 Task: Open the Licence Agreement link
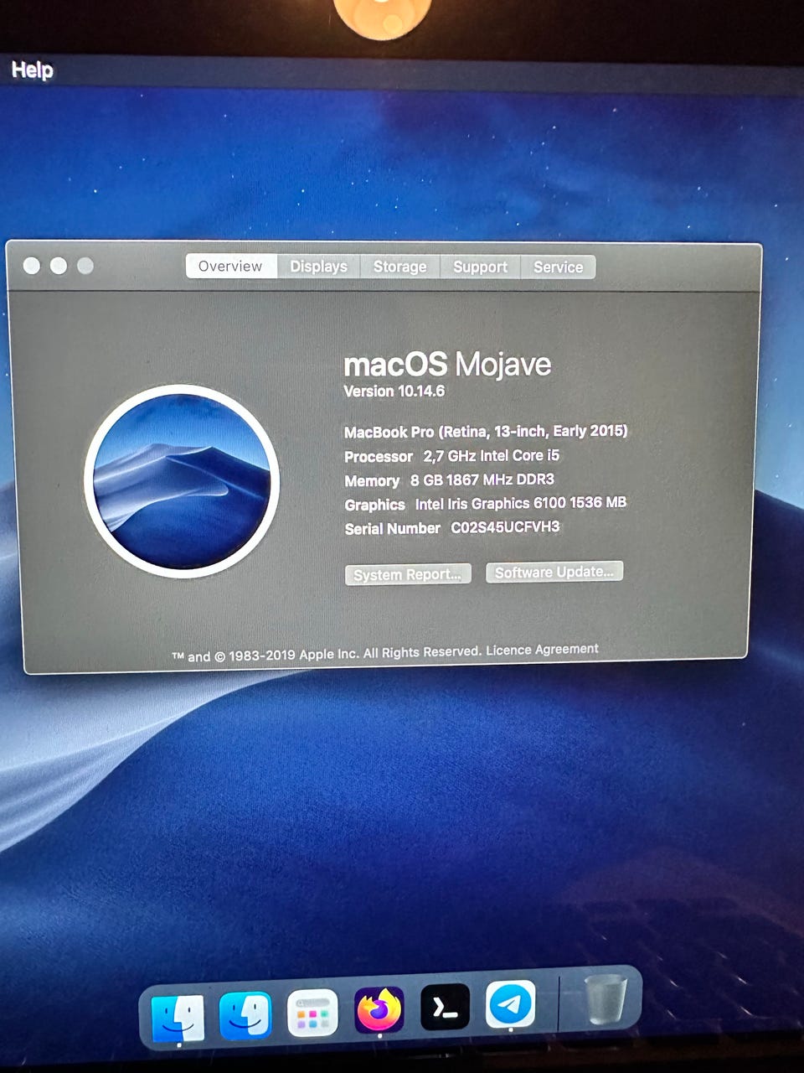pos(542,650)
